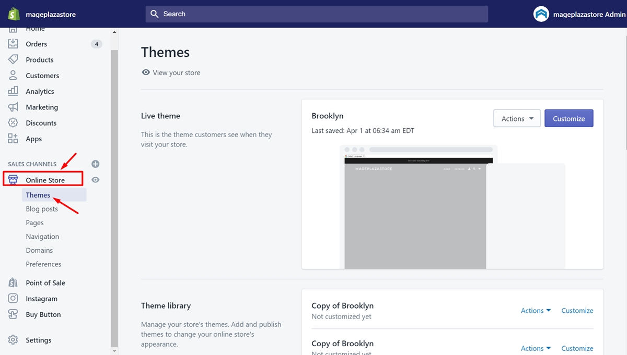Click the Customers person icon
This screenshot has height=355, width=627.
[x=13, y=76]
